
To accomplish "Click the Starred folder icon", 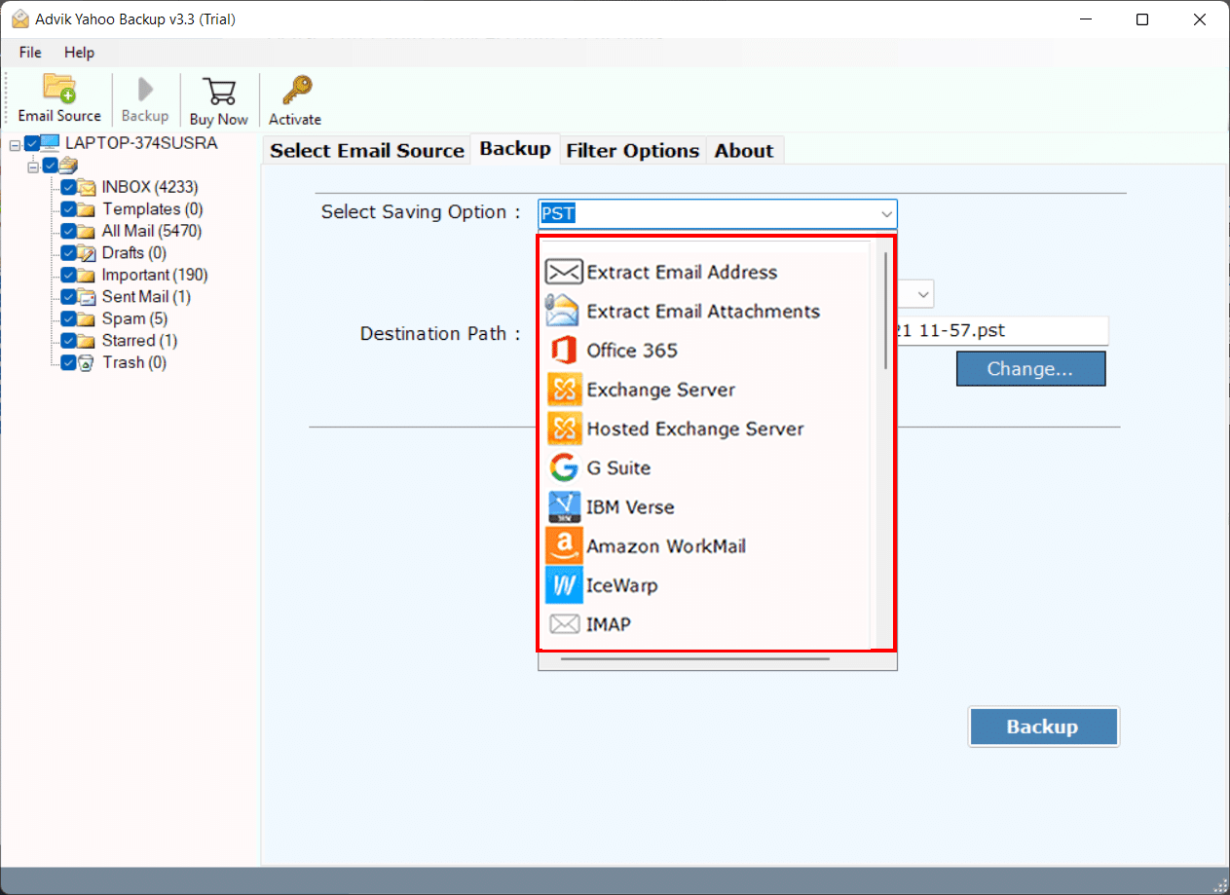I will [x=87, y=341].
